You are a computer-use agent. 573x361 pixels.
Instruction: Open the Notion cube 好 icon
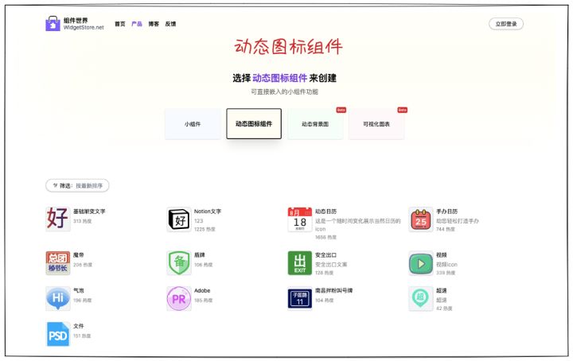[179, 219]
